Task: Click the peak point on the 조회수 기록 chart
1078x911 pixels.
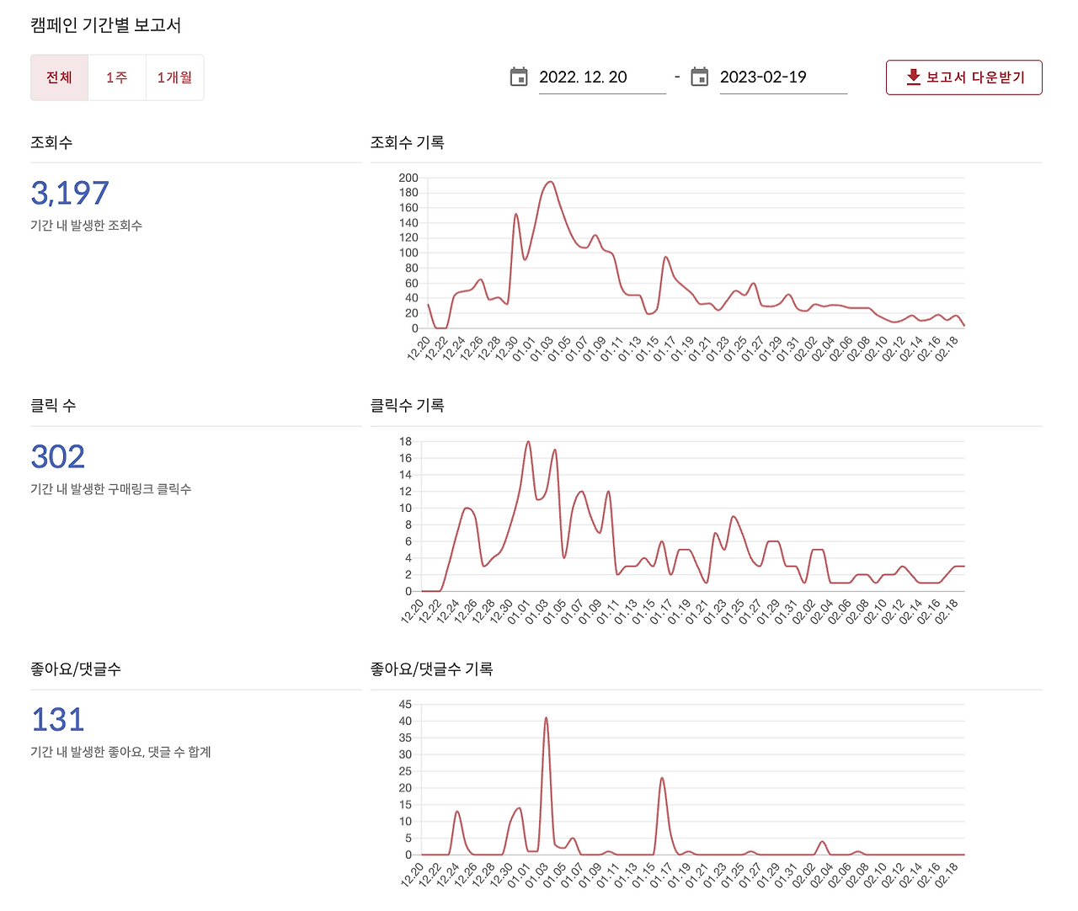Action: [552, 183]
